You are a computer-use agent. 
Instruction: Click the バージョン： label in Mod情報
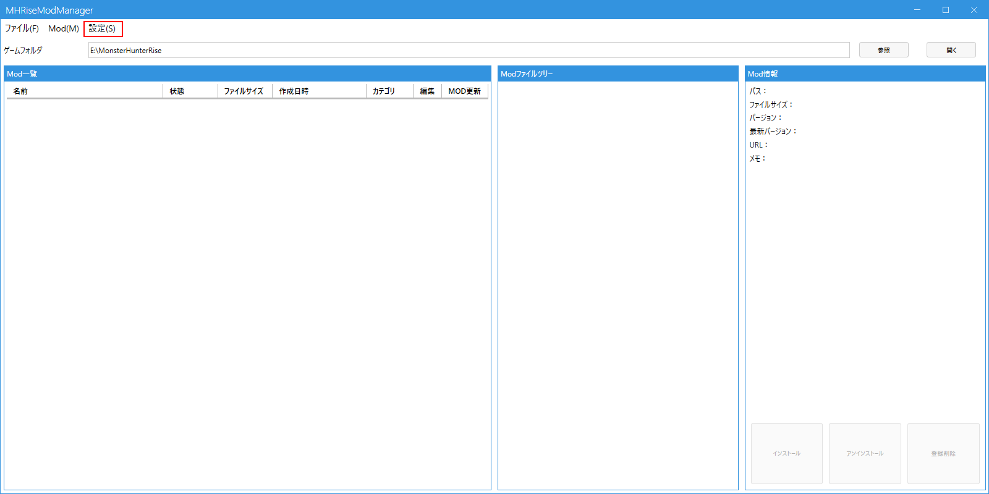click(x=766, y=117)
